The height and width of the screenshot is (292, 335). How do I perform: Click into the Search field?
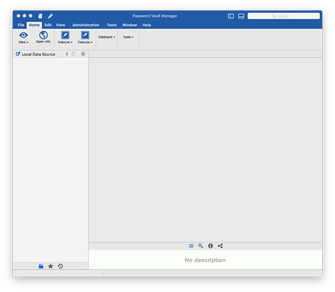pyautogui.click(x=284, y=16)
